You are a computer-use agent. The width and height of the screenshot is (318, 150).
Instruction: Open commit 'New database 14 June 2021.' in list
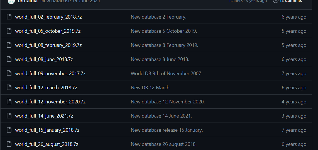(161, 116)
